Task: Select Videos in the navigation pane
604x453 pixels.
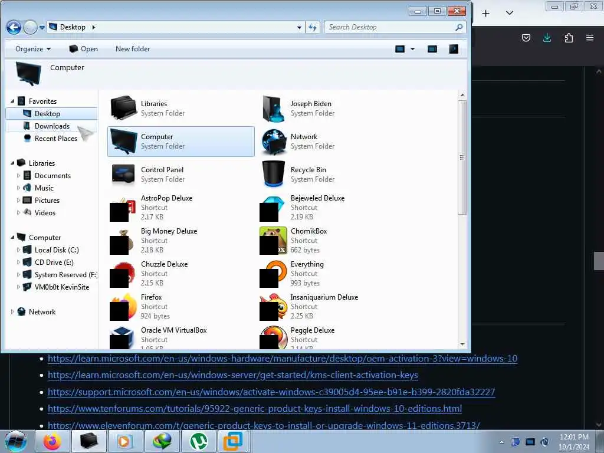Action: click(45, 212)
